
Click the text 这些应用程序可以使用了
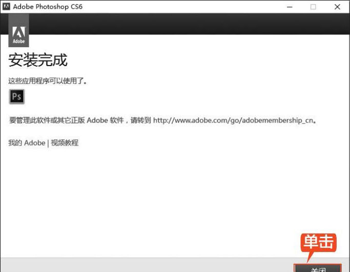pos(48,81)
